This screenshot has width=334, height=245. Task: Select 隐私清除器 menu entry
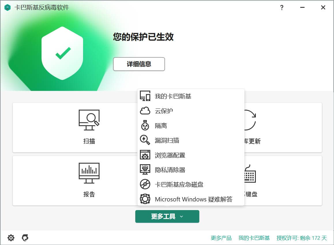point(191,170)
